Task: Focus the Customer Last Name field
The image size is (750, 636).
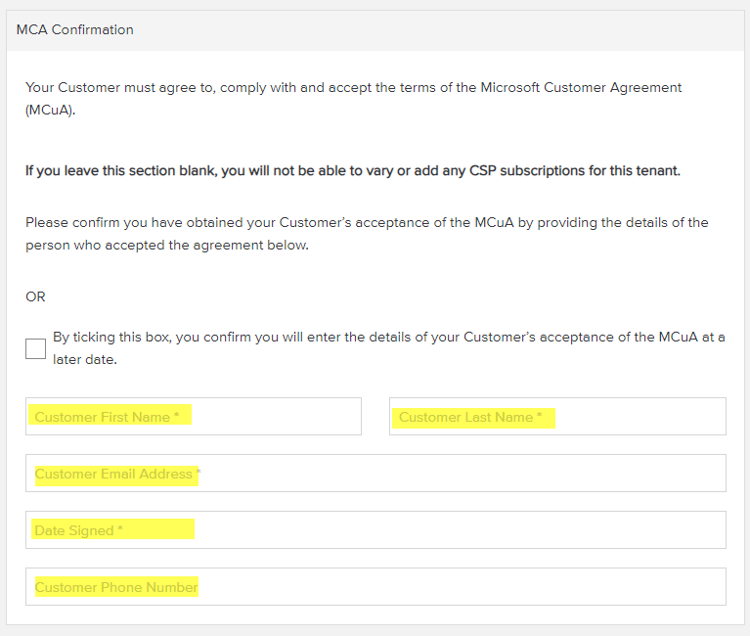Action: coord(557,417)
